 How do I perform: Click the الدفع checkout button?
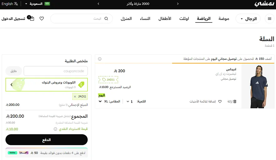[46, 140]
